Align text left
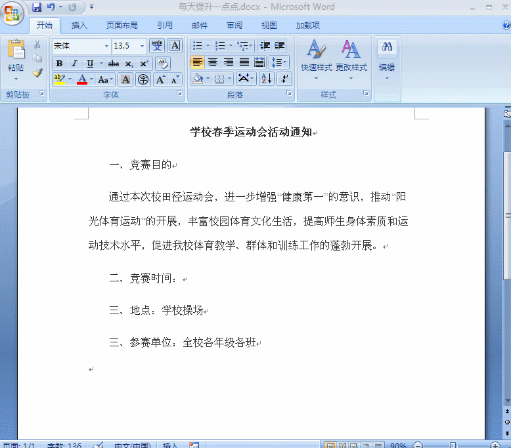511x448 pixels. tap(198, 62)
